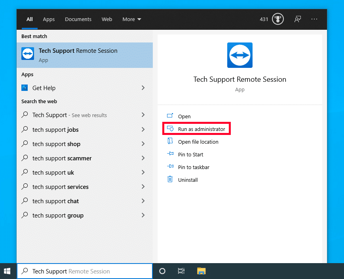Click the Microsoft Rewards trophy icon
Viewport: 344px width, 279px height.
pyautogui.click(x=278, y=19)
